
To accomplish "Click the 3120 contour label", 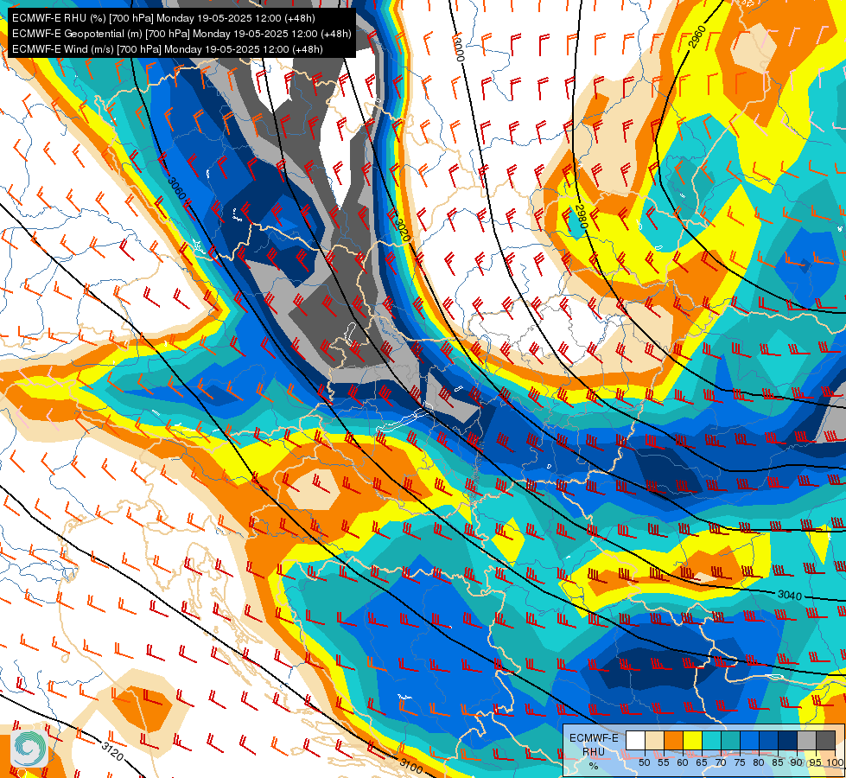I will coord(111,751).
